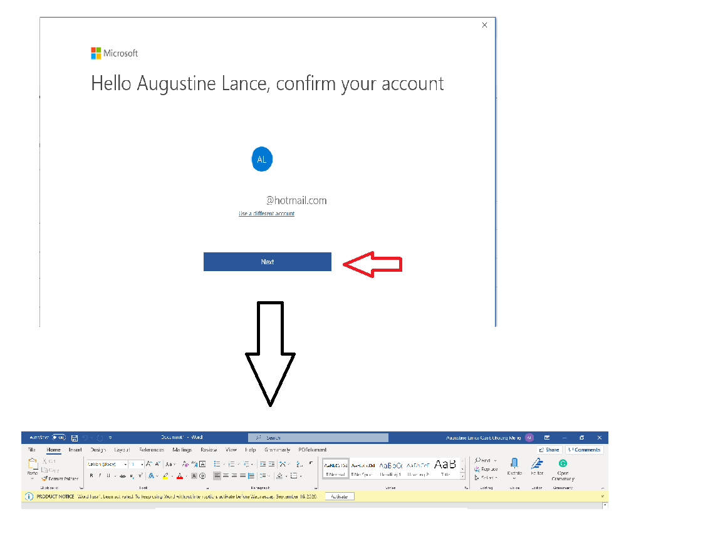Click the Open Grammarly icon
The image size is (708, 536).
(563, 463)
